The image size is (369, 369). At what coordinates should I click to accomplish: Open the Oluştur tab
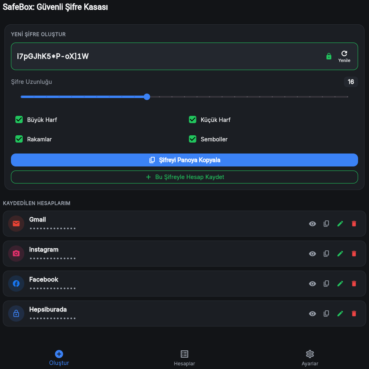[59, 358]
